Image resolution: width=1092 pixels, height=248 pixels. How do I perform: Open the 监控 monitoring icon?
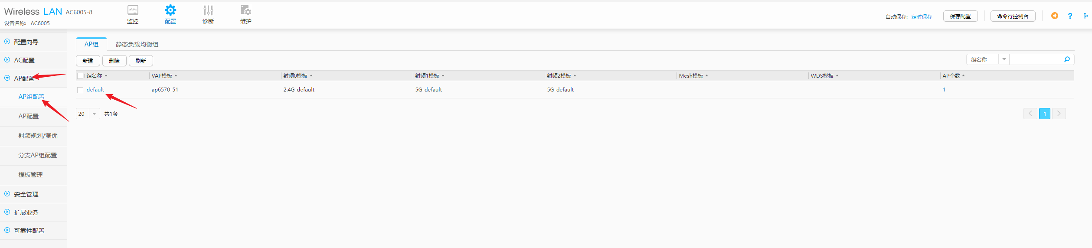133,10
